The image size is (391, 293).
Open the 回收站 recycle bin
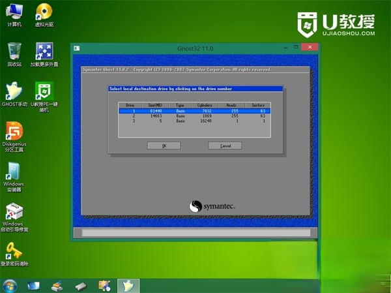tap(14, 54)
